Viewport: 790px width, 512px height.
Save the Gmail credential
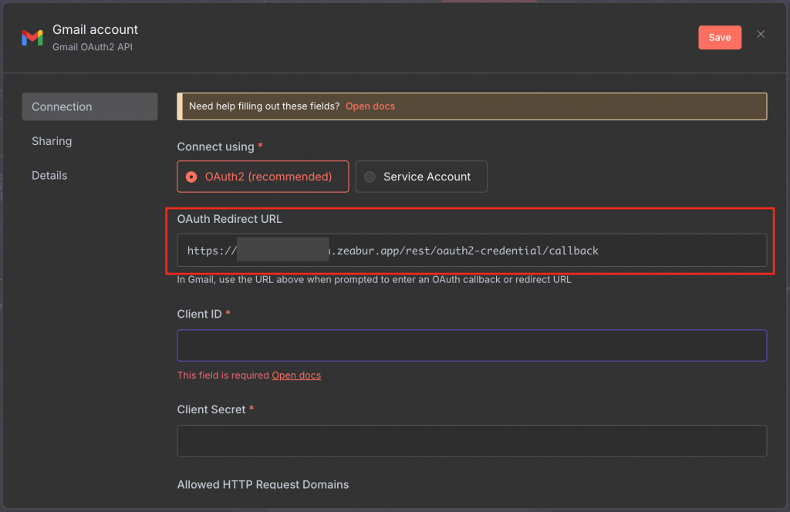(x=719, y=37)
